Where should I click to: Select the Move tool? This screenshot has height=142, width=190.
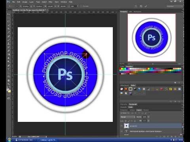click(9, 14)
